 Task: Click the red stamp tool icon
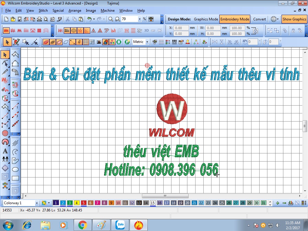tap(188, 42)
